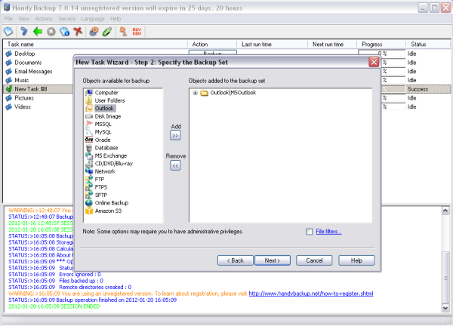The width and height of the screenshot is (453, 326).
Task: Expand the Outlook\MSOutlook tree node
Action: pos(195,93)
